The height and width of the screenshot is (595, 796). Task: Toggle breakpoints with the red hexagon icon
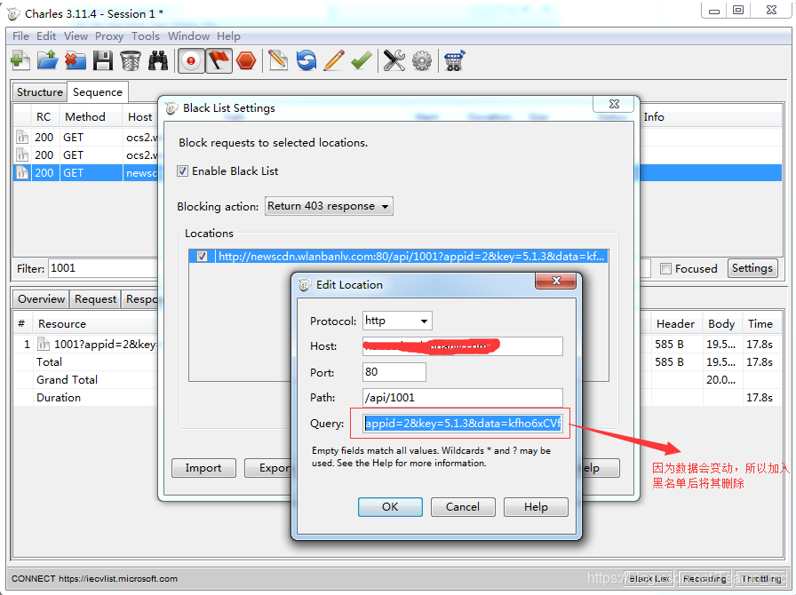click(x=246, y=61)
